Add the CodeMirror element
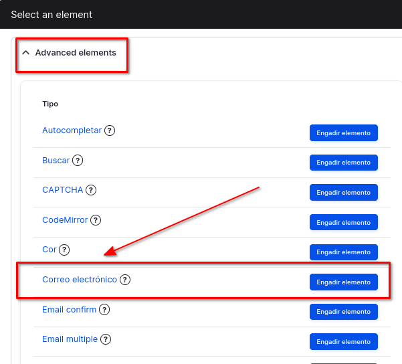The height and width of the screenshot is (364, 402). click(x=343, y=222)
